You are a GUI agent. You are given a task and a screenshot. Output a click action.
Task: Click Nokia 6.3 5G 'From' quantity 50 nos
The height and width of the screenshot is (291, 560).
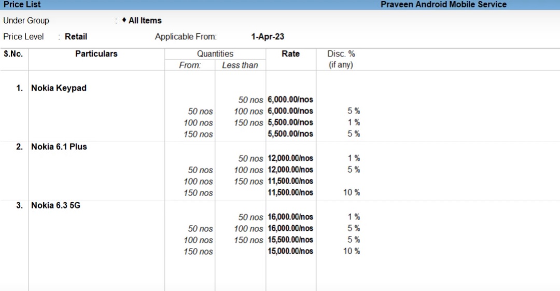200,228
